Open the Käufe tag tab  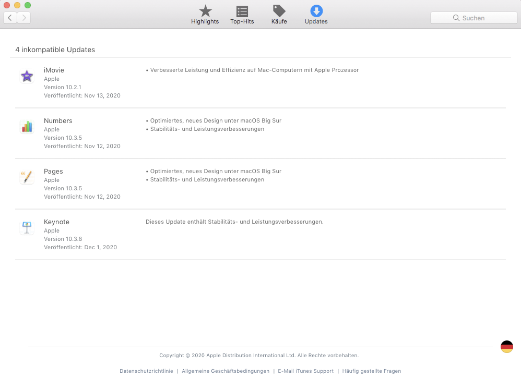(x=279, y=15)
